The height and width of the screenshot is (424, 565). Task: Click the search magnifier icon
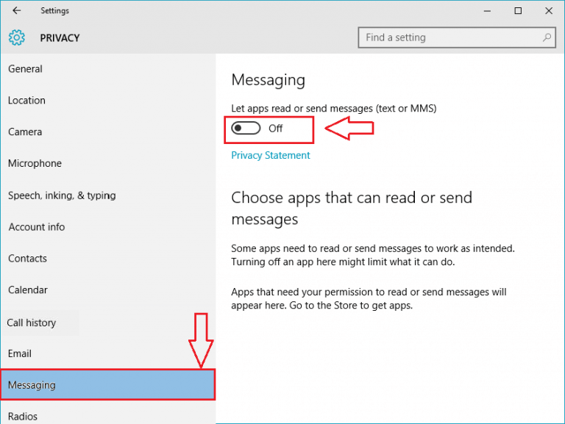(547, 37)
